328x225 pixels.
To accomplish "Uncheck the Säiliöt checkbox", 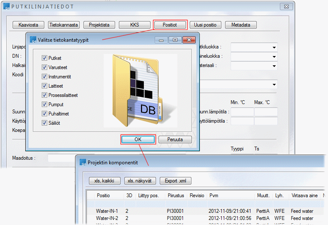I will (x=44, y=123).
